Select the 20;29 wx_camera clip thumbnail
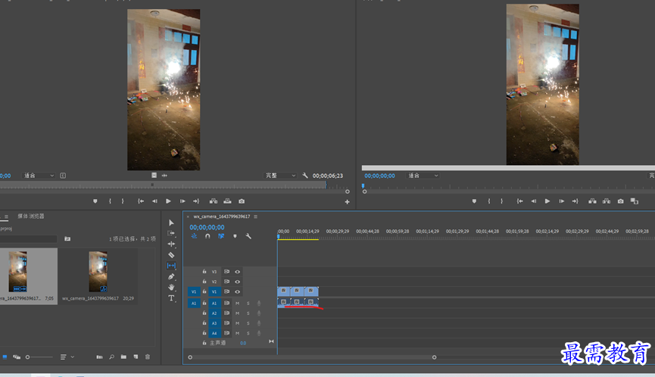The image size is (655, 377). [x=98, y=272]
